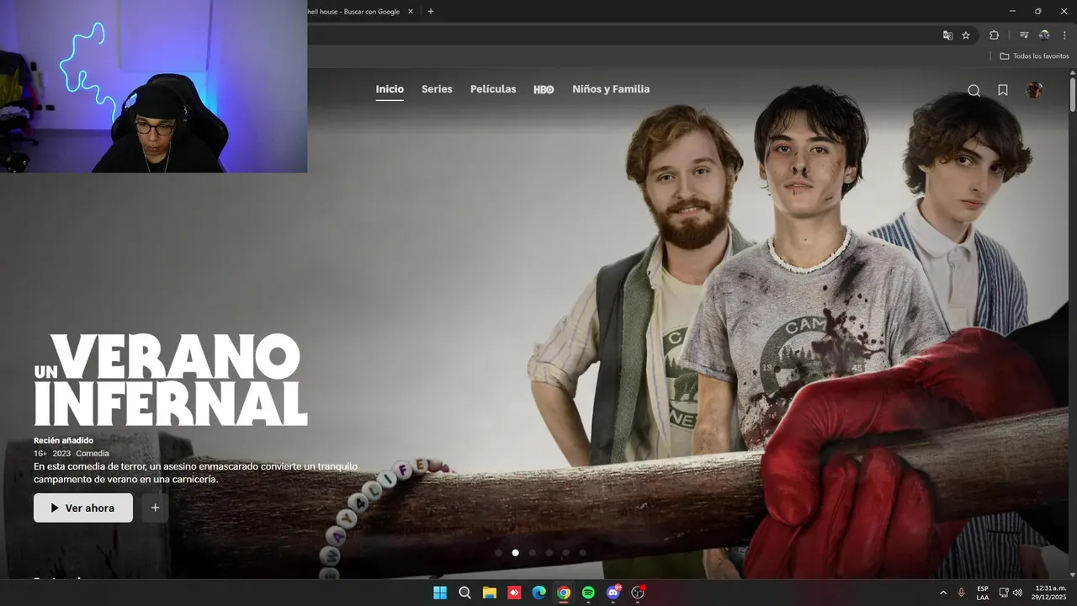The image size is (1077, 606).
Task: Open File Explorer from taskbar
Action: click(x=490, y=593)
